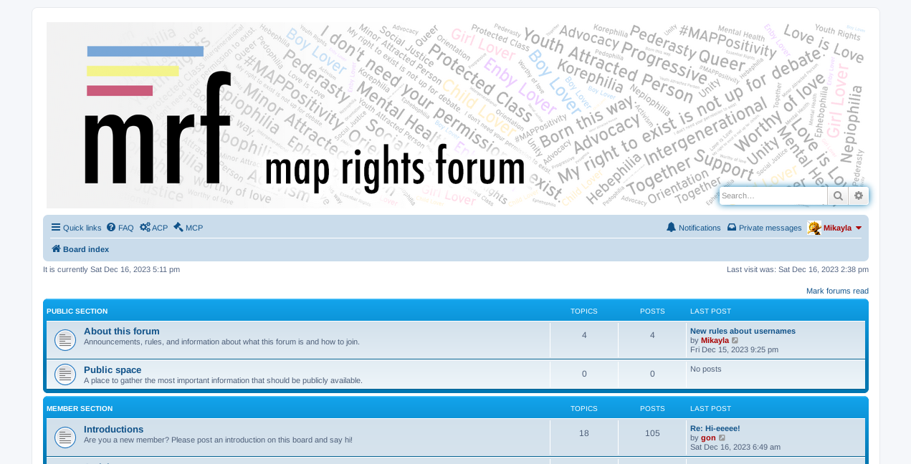911x464 pixels.
Task: Click the site logo banner
Action: click(x=456, y=115)
